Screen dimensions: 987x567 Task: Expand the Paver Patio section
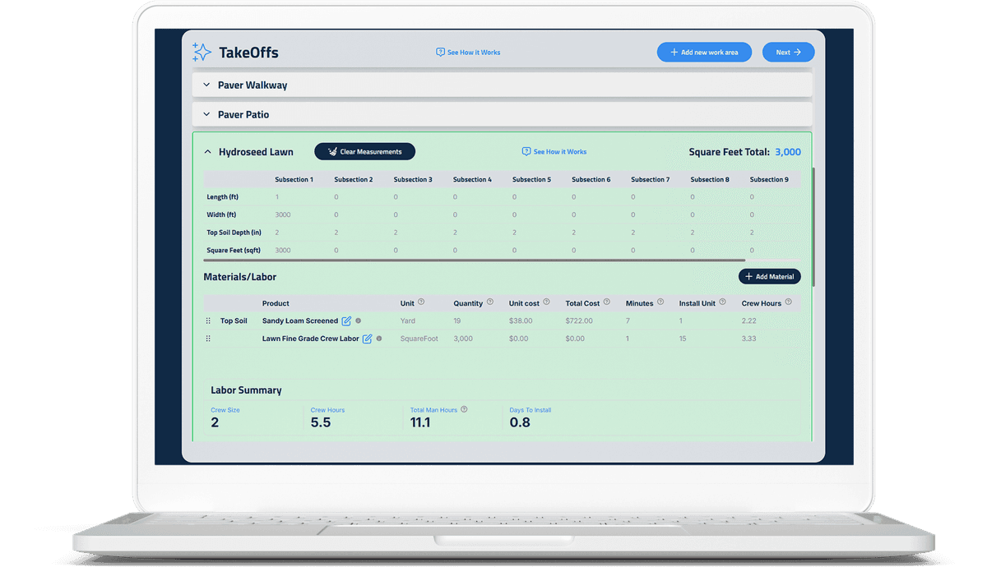coord(206,114)
